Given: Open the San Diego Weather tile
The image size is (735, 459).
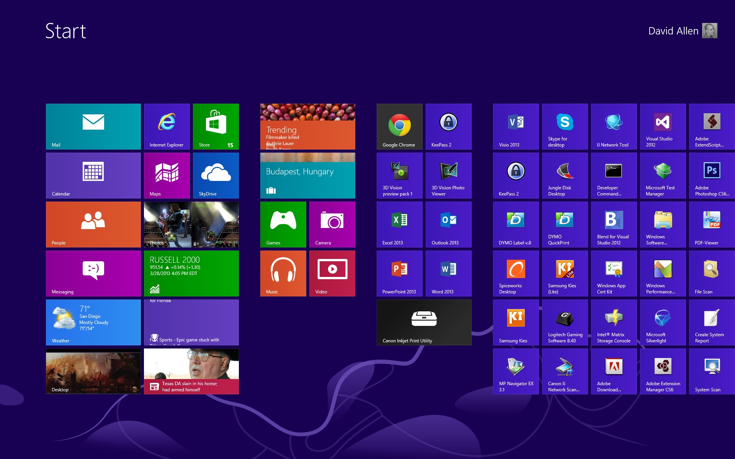Looking at the screenshot, I should 93,322.
